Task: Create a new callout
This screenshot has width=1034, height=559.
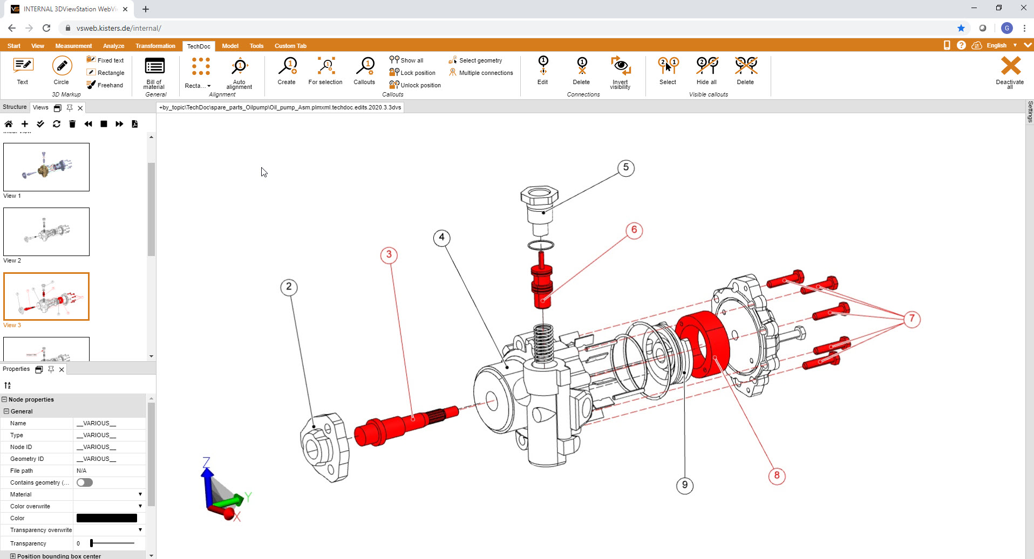Action: tap(287, 71)
